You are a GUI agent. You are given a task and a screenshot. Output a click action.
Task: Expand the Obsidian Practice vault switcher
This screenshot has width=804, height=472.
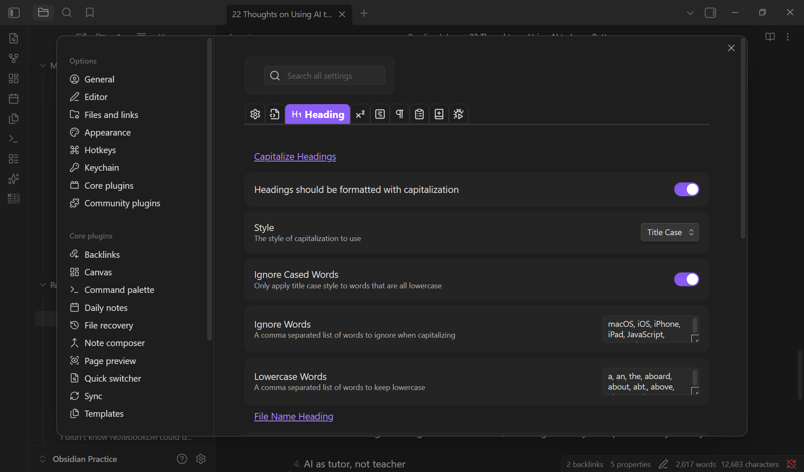click(x=79, y=459)
